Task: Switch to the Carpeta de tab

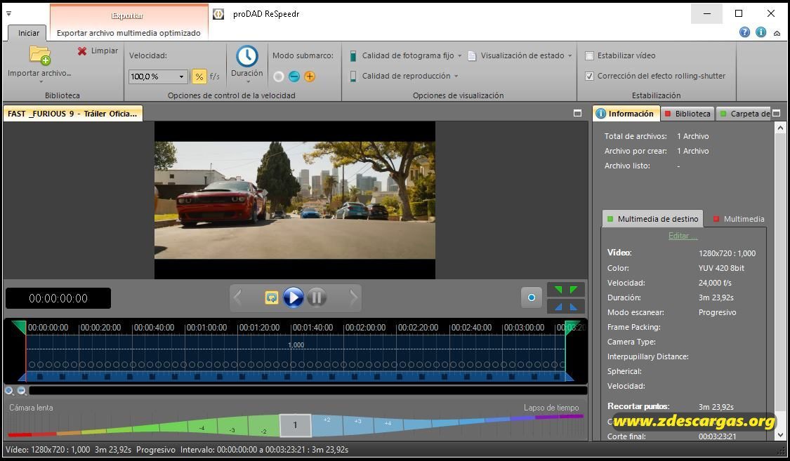Action: (x=744, y=114)
